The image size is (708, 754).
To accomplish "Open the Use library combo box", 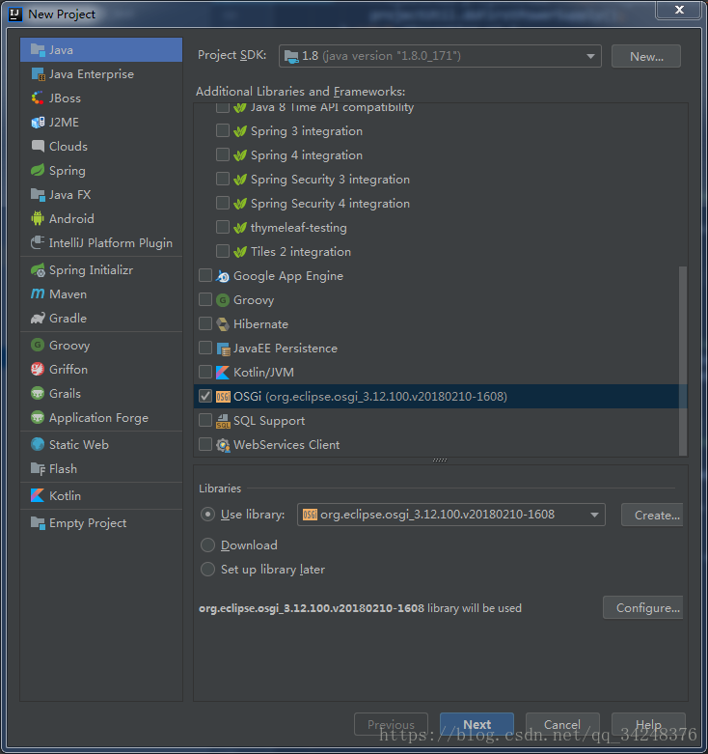I will point(451,515).
